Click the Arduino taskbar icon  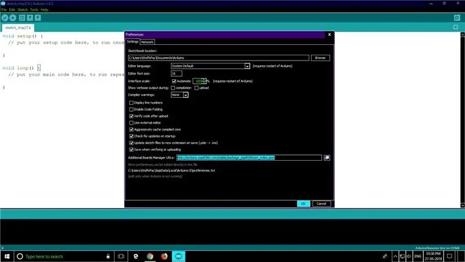178,256
